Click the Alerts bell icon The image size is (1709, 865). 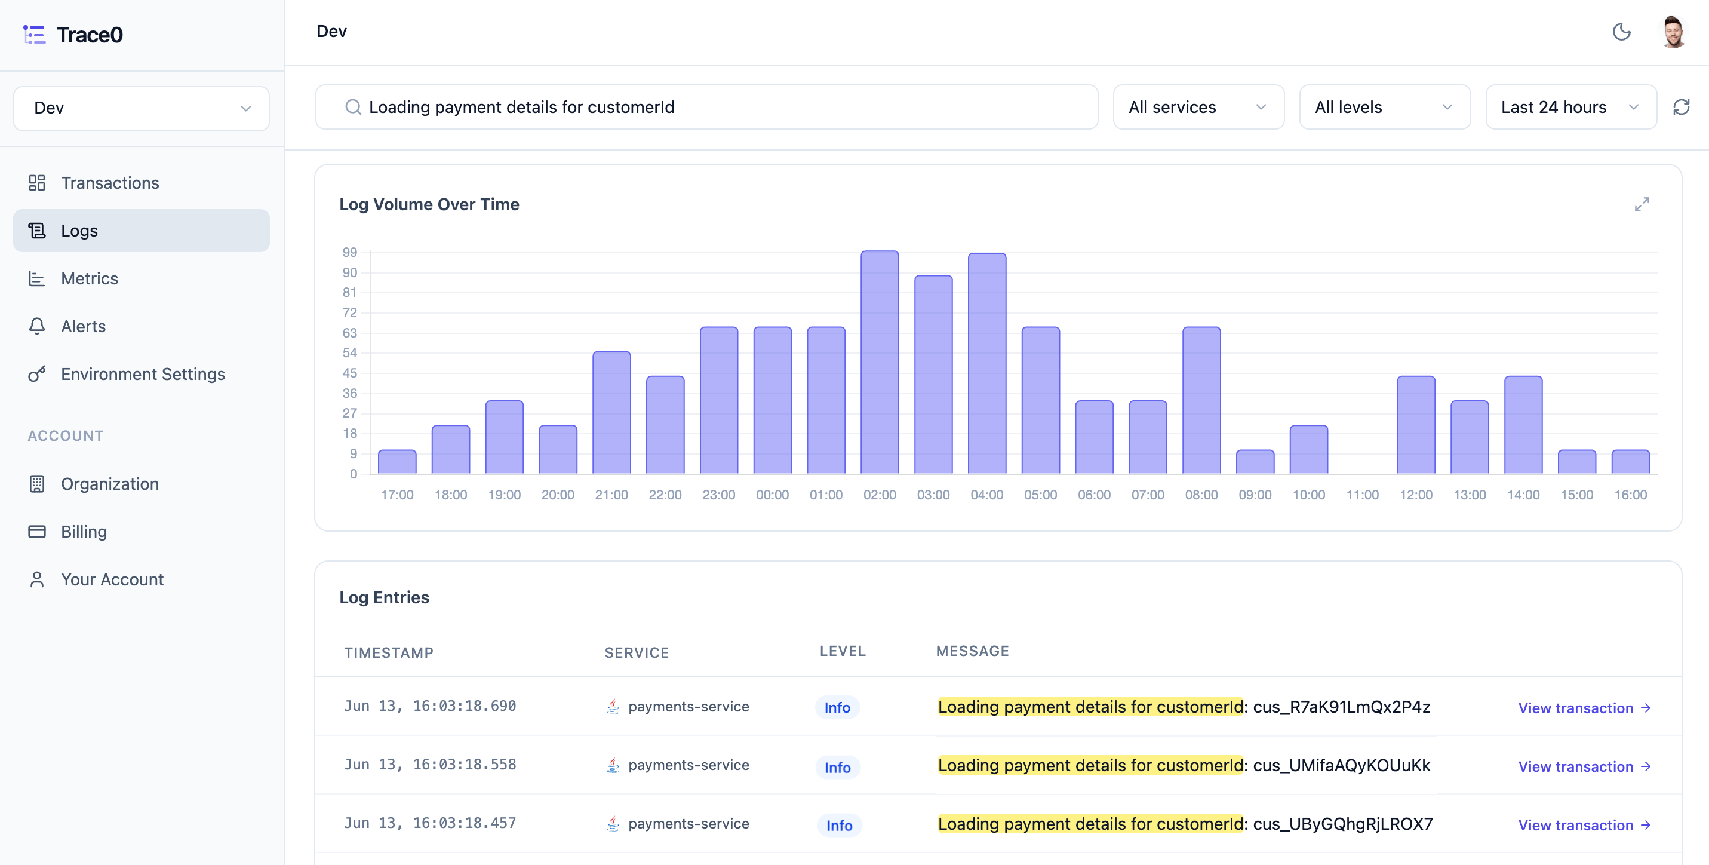(37, 326)
